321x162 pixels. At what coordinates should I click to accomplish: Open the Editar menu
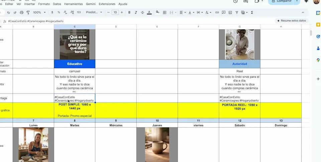coord(9,4)
